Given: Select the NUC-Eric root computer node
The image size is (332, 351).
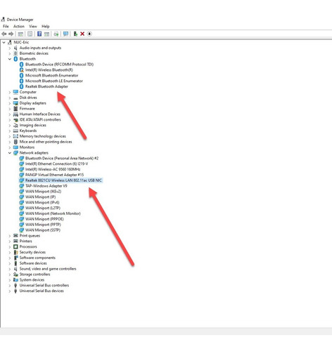Looking at the screenshot, I should [x=21, y=42].
